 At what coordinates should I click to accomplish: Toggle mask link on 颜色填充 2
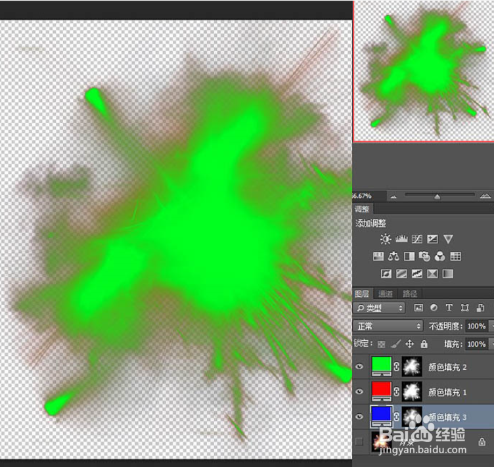(x=397, y=367)
